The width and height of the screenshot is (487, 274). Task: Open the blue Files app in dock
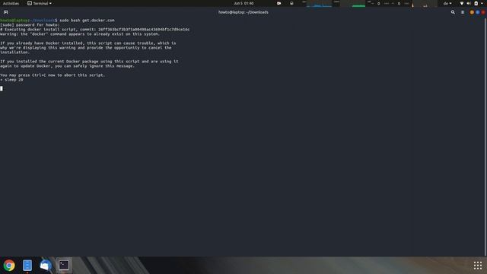[x=27, y=266]
